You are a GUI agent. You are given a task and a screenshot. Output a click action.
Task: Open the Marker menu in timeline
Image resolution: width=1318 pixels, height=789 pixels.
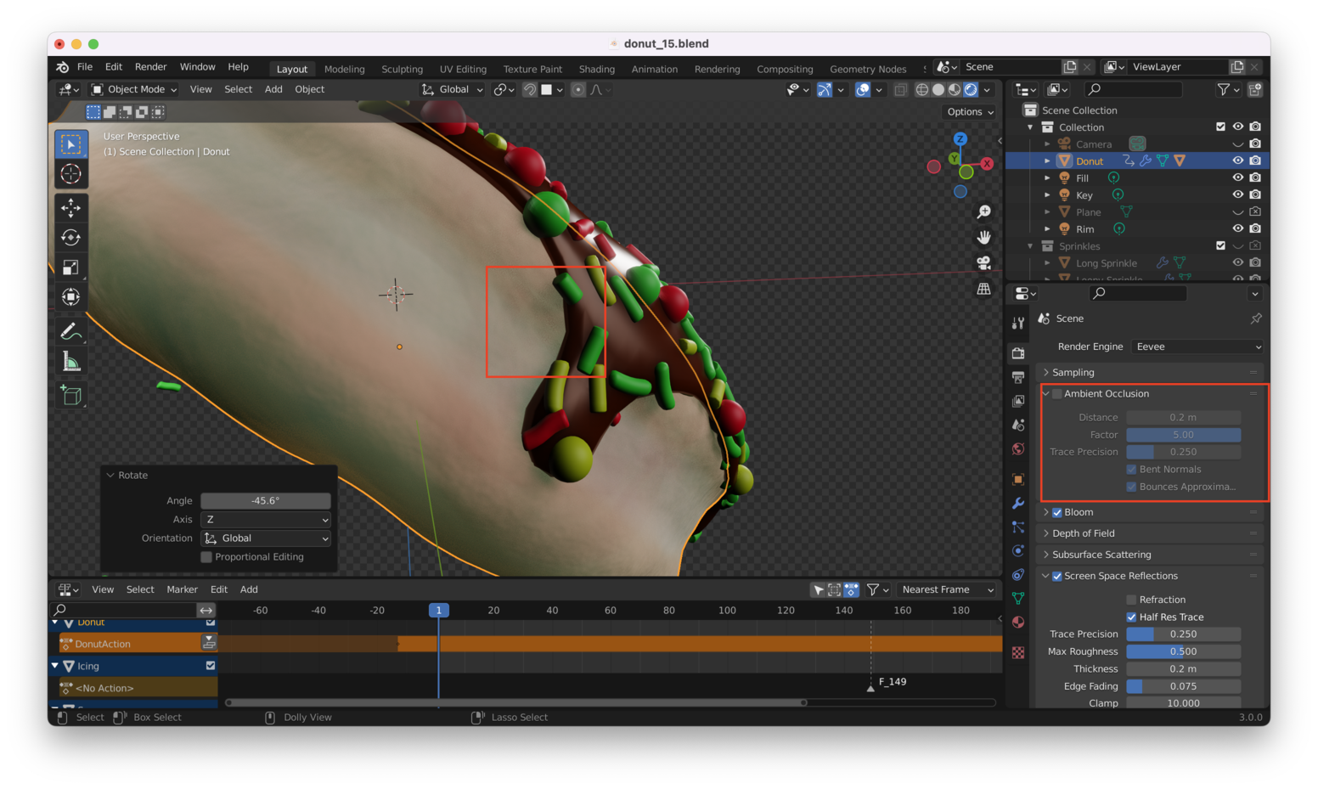[x=182, y=589]
